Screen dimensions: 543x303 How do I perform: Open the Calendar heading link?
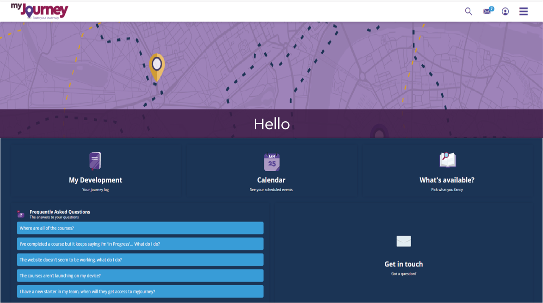(x=271, y=180)
